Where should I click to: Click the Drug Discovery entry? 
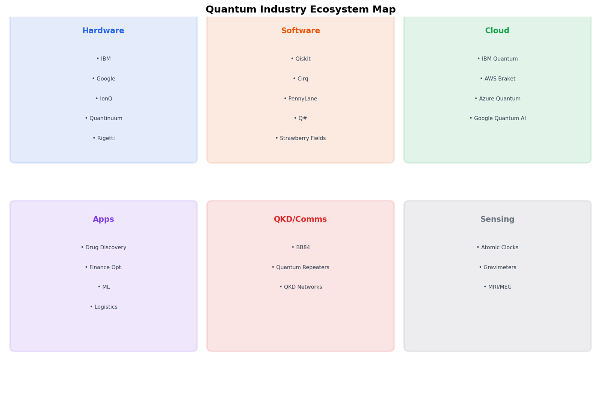click(x=103, y=247)
